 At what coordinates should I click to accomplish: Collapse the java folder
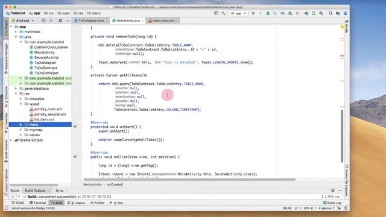point(16,37)
